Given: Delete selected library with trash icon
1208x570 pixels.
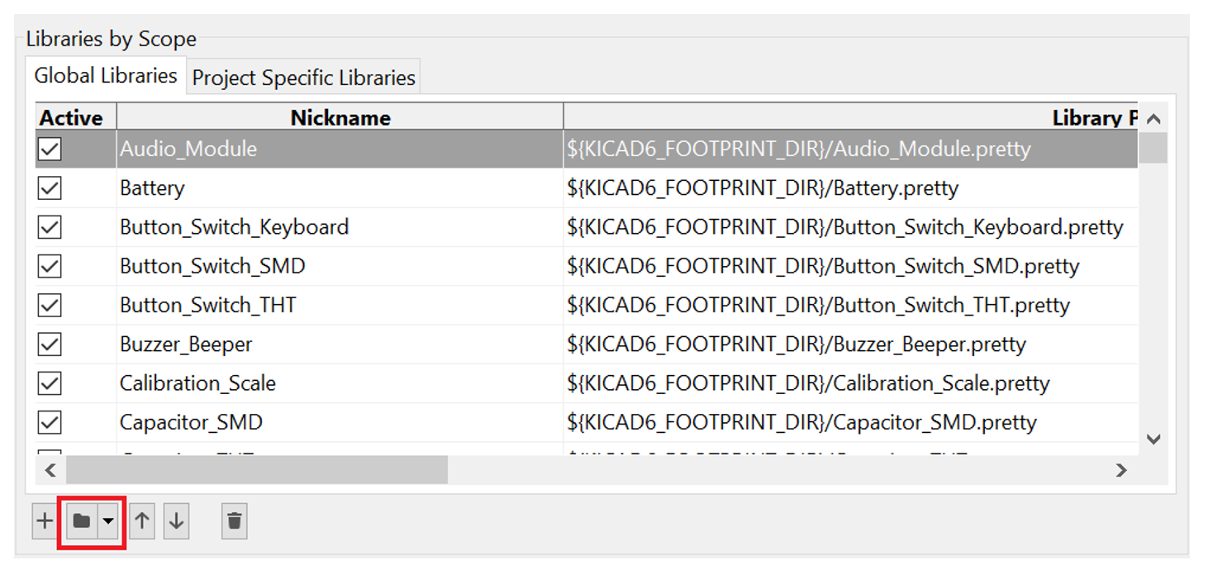Looking at the screenshot, I should click(235, 521).
